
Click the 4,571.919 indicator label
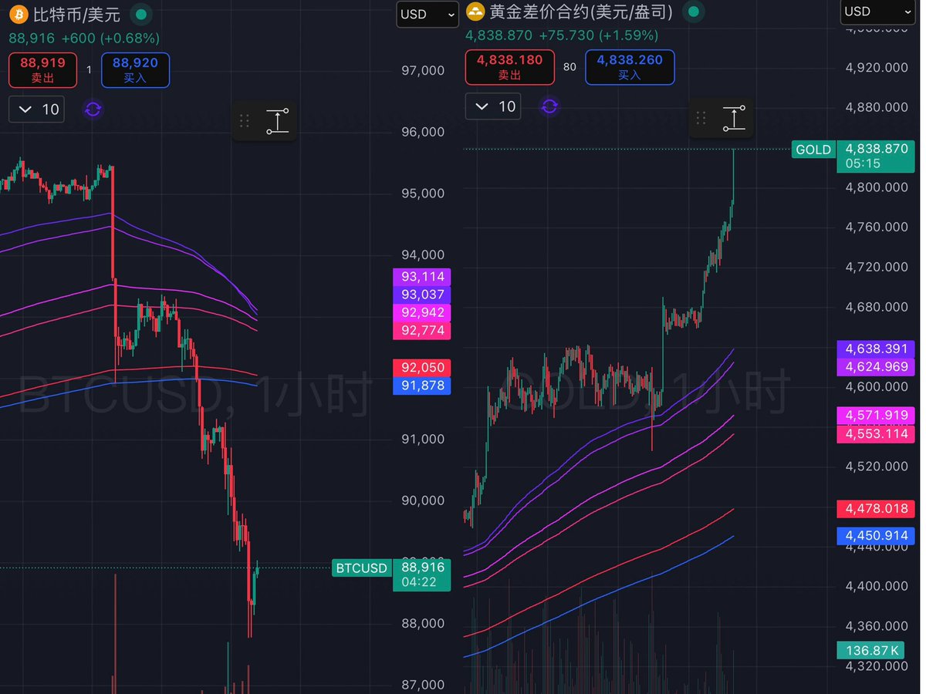pos(877,416)
